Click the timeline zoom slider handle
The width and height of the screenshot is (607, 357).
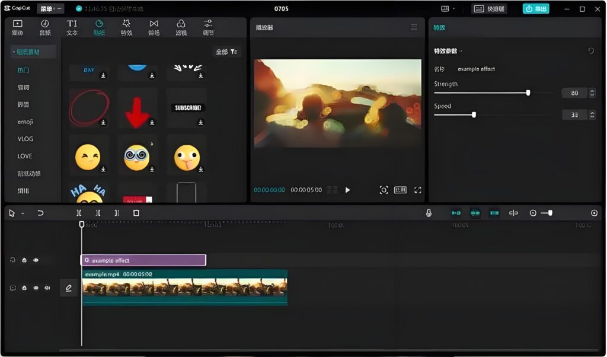550,213
